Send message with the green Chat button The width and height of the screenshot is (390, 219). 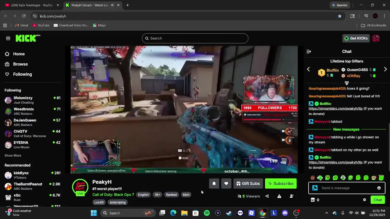[x=378, y=200]
